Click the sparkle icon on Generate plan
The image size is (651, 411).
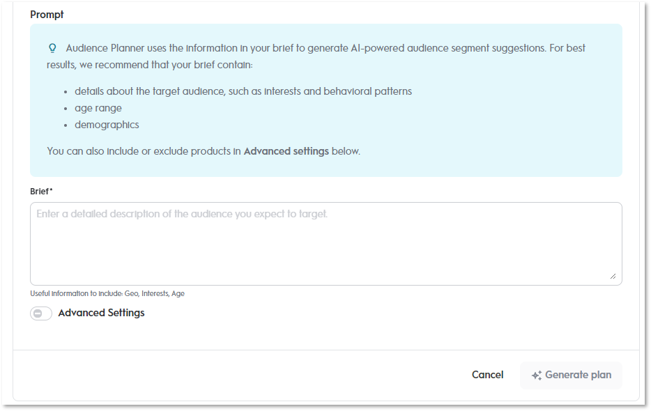[537, 375]
